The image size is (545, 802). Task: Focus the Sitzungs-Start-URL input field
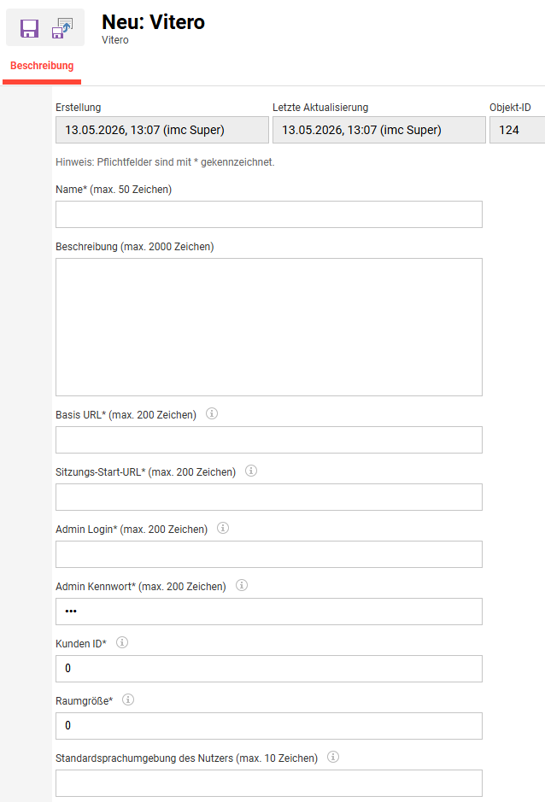pos(269,497)
